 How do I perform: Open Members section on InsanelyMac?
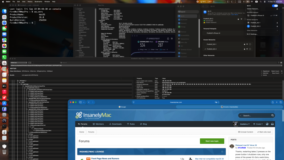pyautogui.click(x=98, y=124)
